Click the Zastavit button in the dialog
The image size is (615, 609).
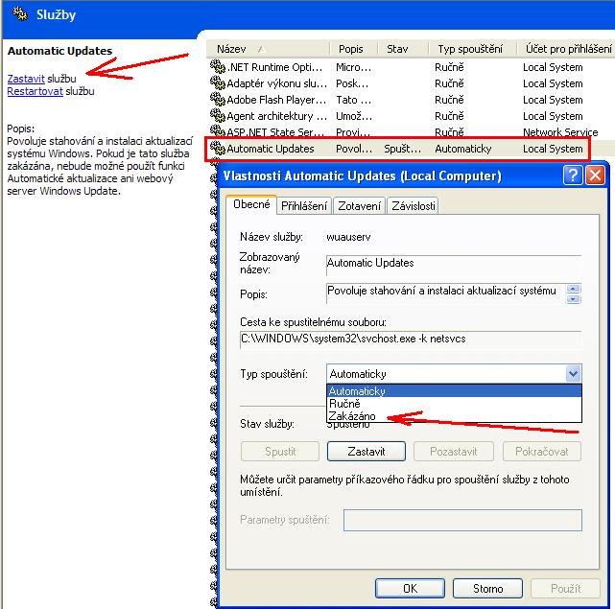tap(367, 452)
